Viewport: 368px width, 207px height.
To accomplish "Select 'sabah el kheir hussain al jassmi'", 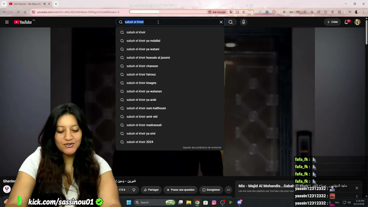I will (x=170, y=57).
